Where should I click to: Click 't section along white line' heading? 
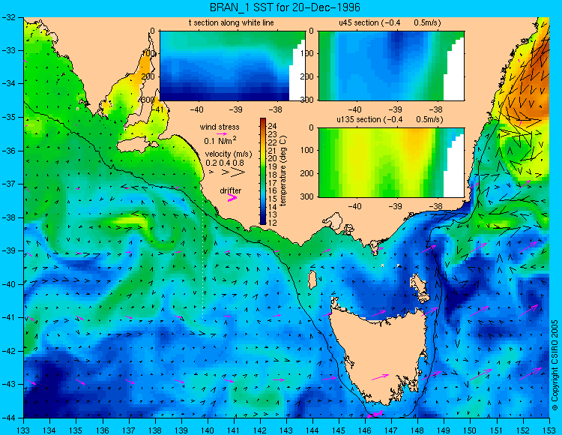(232, 22)
